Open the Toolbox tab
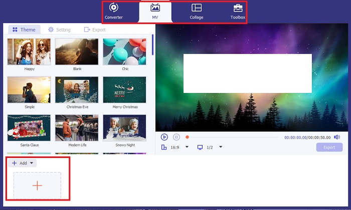 (x=238, y=11)
